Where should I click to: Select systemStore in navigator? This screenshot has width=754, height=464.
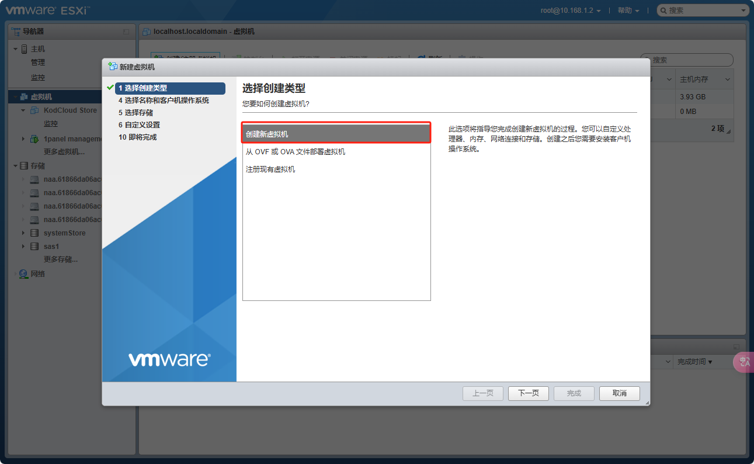(65, 233)
